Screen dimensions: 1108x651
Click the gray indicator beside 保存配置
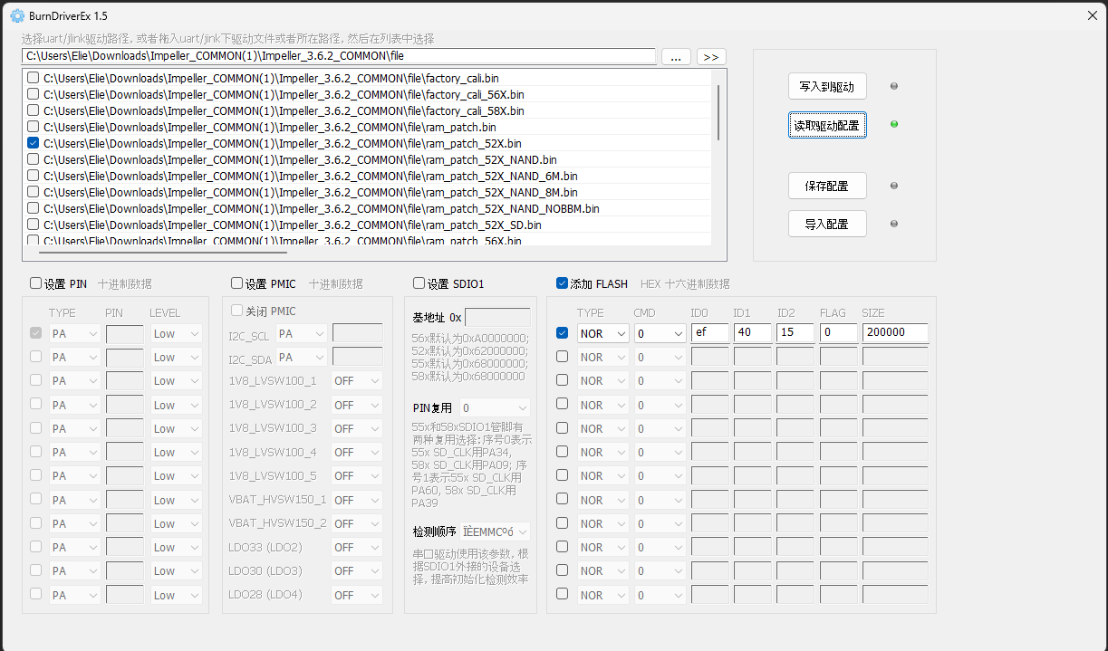[x=894, y=186]
